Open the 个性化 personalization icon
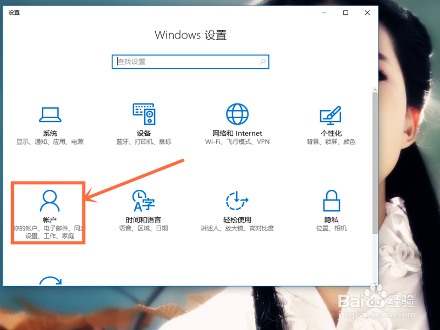The height and width of the screenshot is (330, 440). pyautogui.click(x=331, y=115)
